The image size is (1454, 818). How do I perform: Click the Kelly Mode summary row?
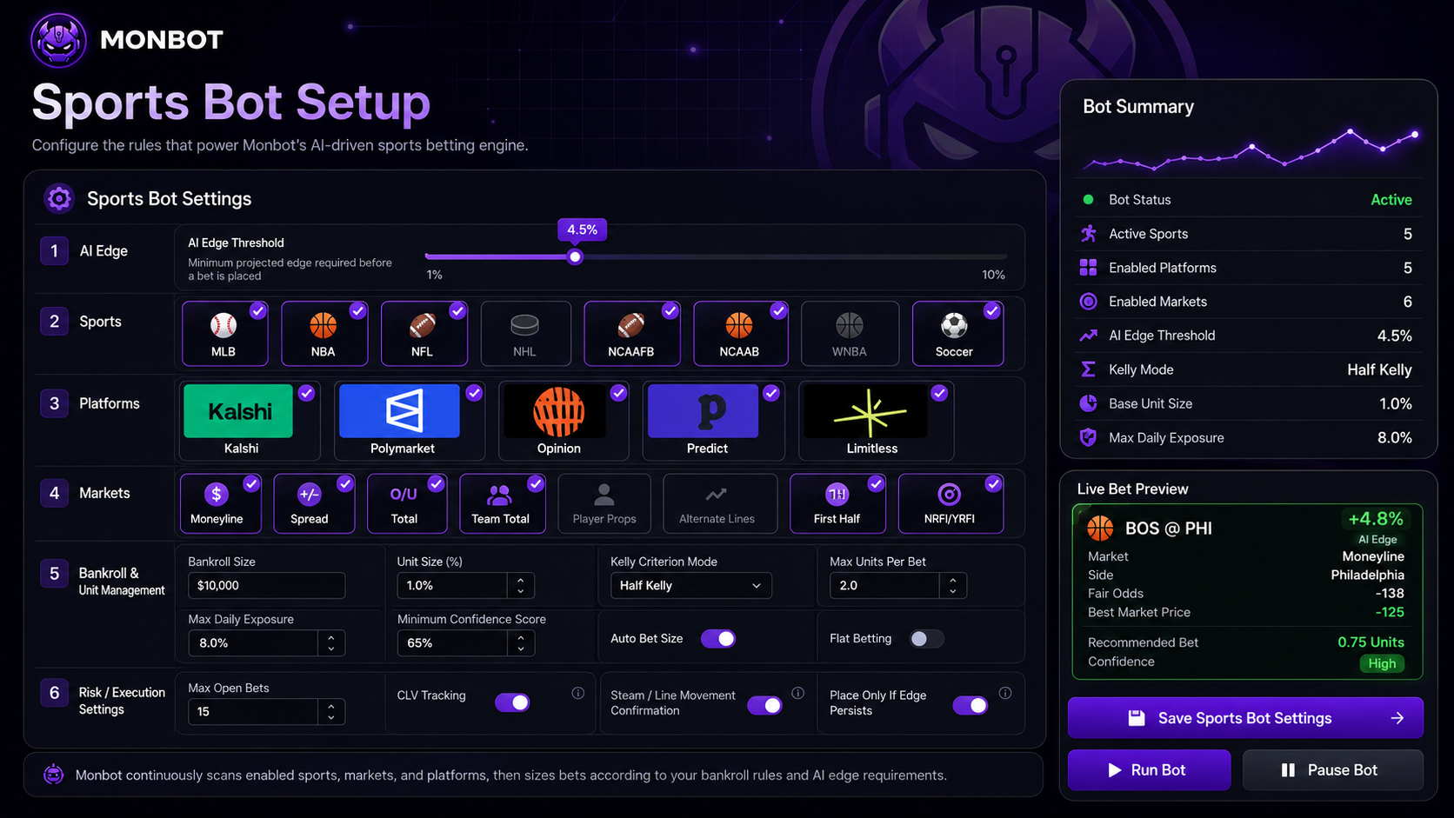pos(1246,370)
